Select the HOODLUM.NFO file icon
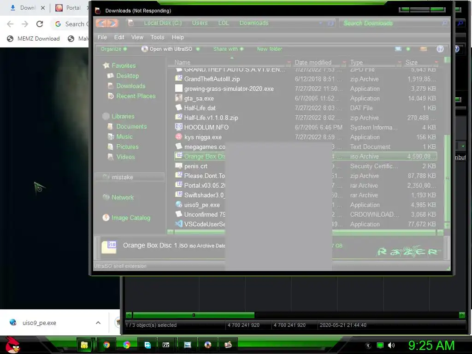 pos(179,127)
